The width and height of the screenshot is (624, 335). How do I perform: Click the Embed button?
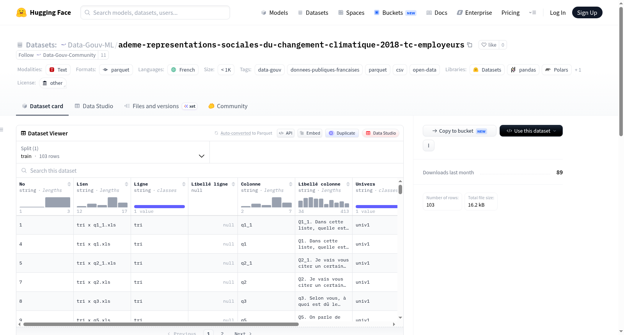pos(310,133)
